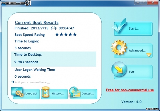The height and width of the screenshot is (111, 160).
Task: Click the Start checkmark icon
Action: coord(119,25)
